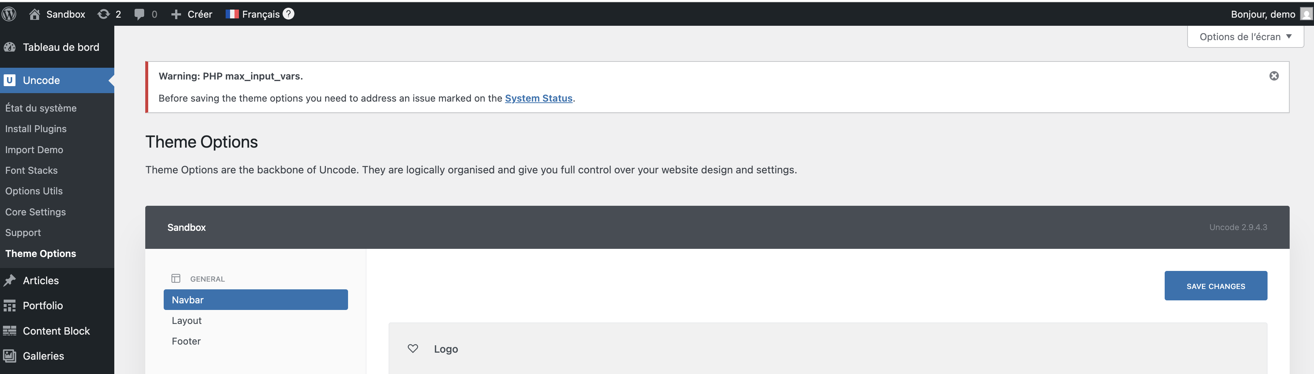Open Support submenu item

[23, 232]
